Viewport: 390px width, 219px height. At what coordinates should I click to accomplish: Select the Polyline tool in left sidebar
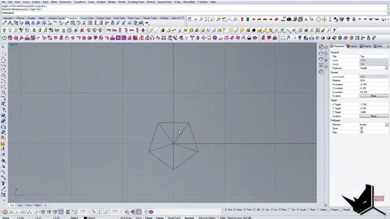click(3, 58)
